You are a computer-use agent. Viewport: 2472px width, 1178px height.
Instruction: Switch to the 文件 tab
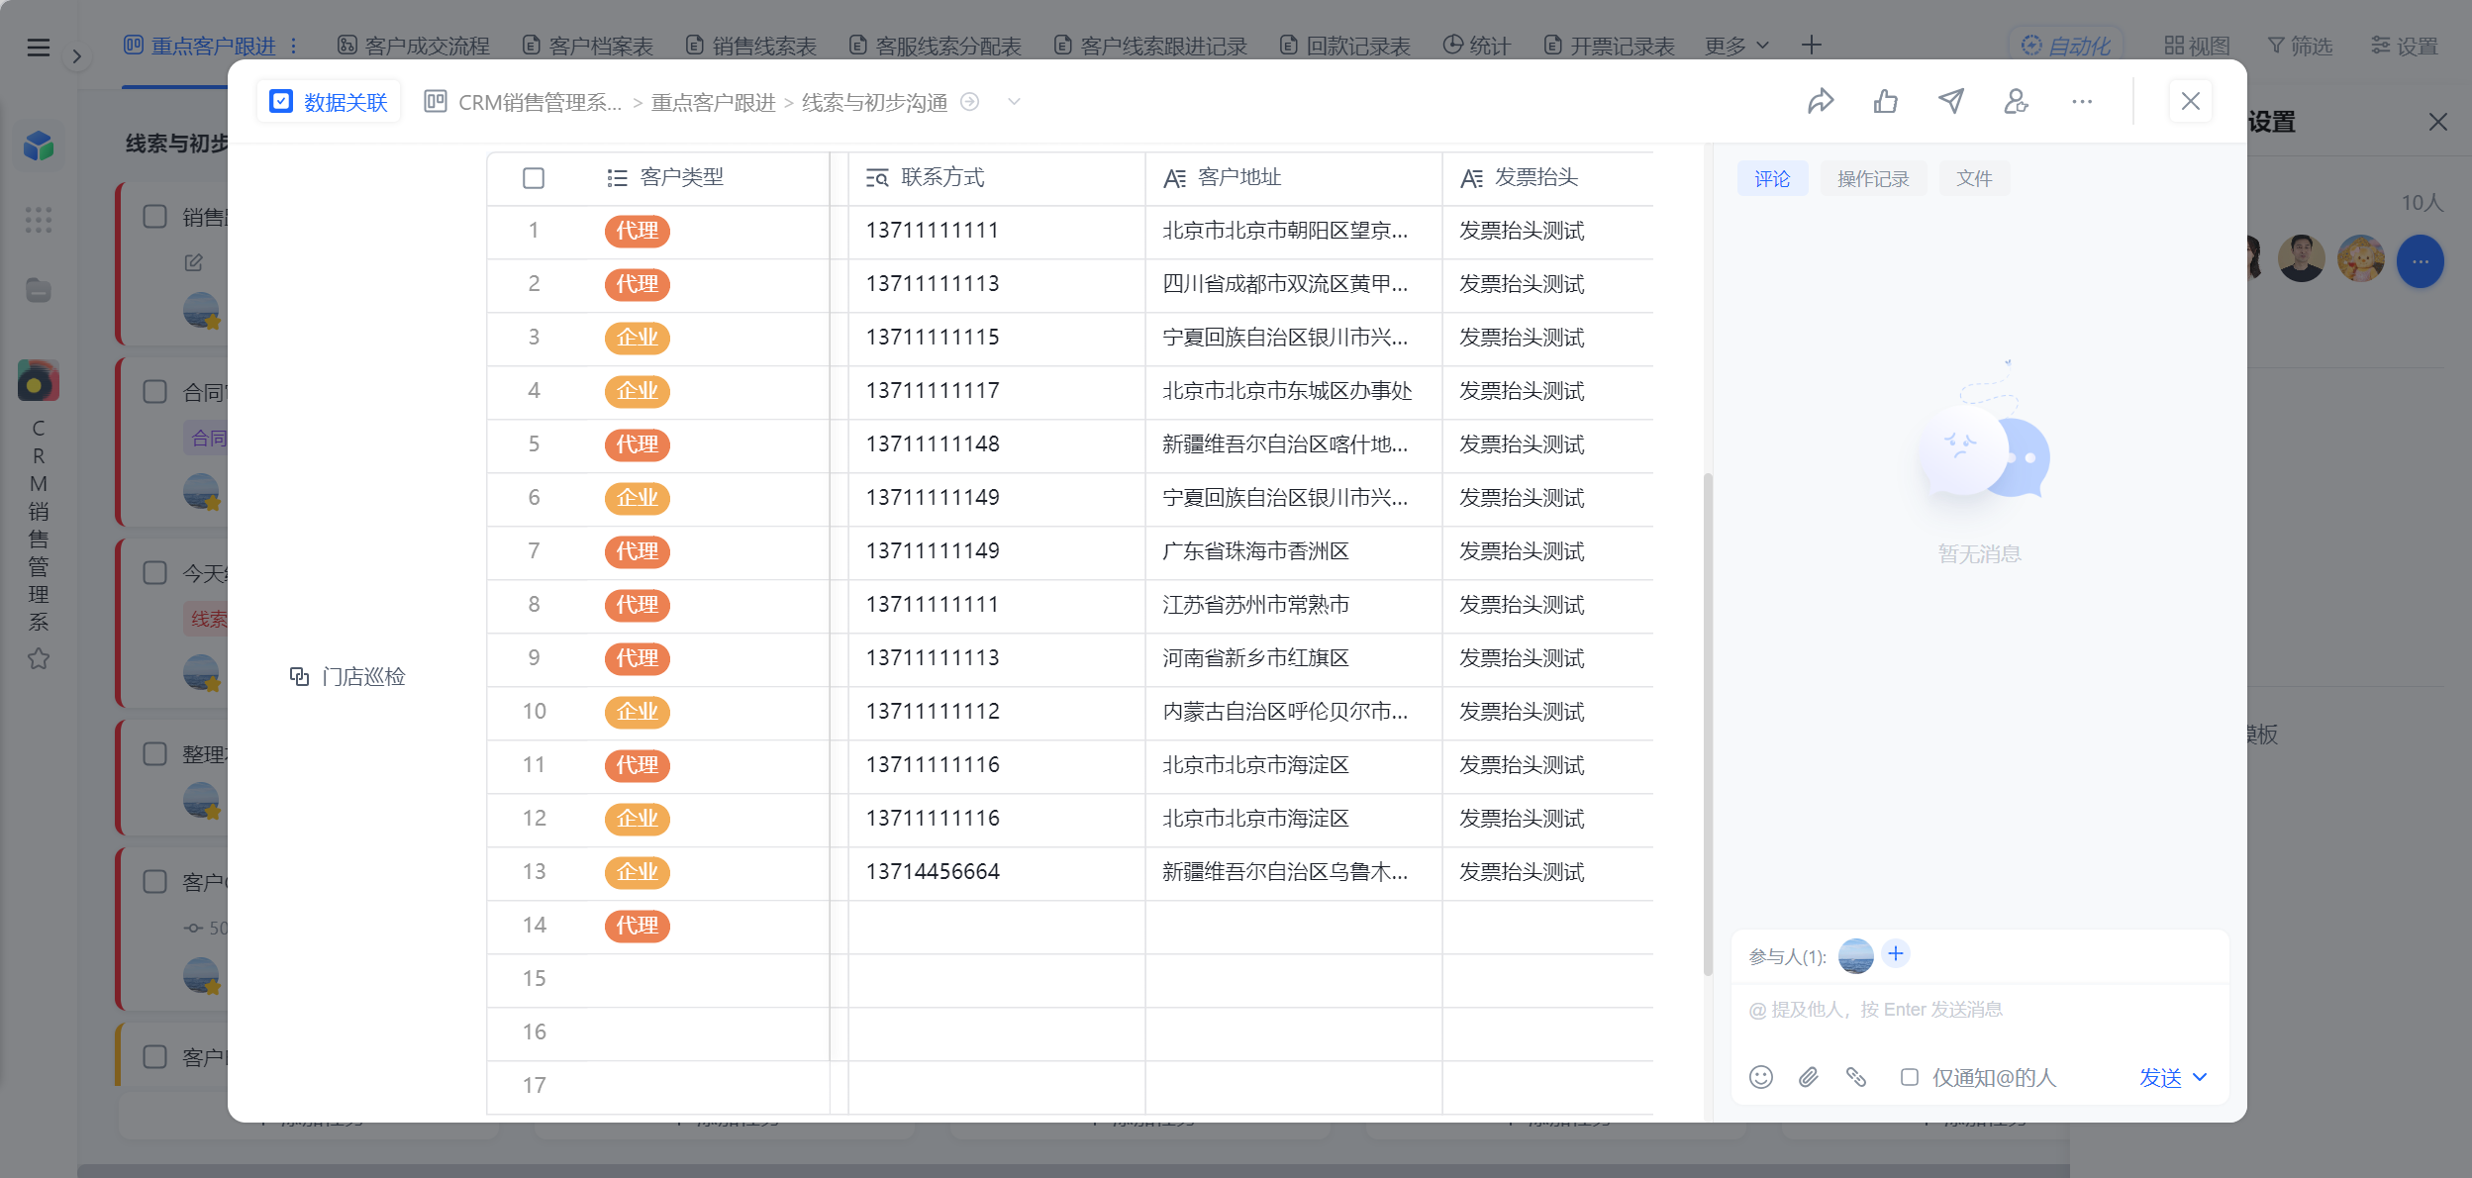coord(1974,178)
